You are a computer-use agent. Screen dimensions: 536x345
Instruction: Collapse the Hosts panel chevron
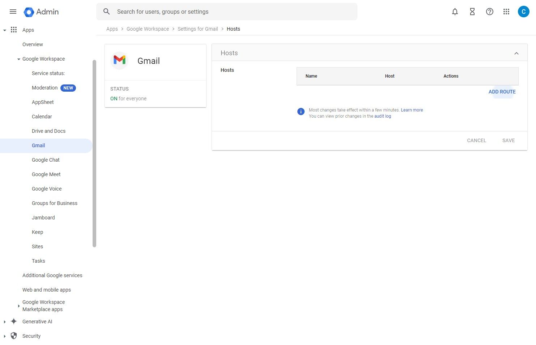[x=516, y=53]
